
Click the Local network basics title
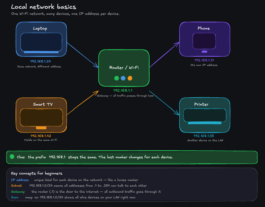pyautogui.click(x=43, y=7)
